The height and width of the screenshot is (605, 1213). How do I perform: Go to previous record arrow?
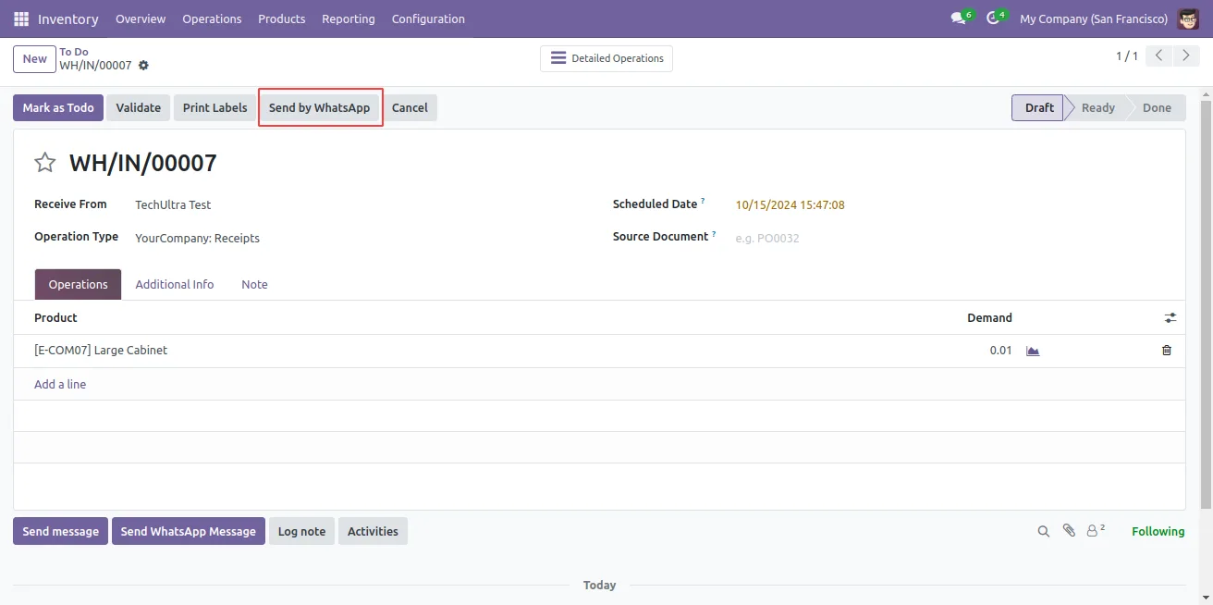1159,56
